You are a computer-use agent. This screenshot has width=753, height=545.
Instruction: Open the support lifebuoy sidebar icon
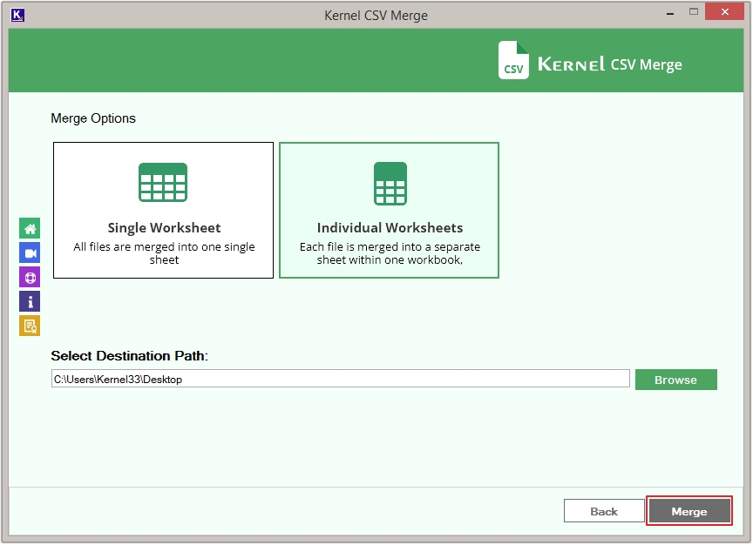pos(30,278)
